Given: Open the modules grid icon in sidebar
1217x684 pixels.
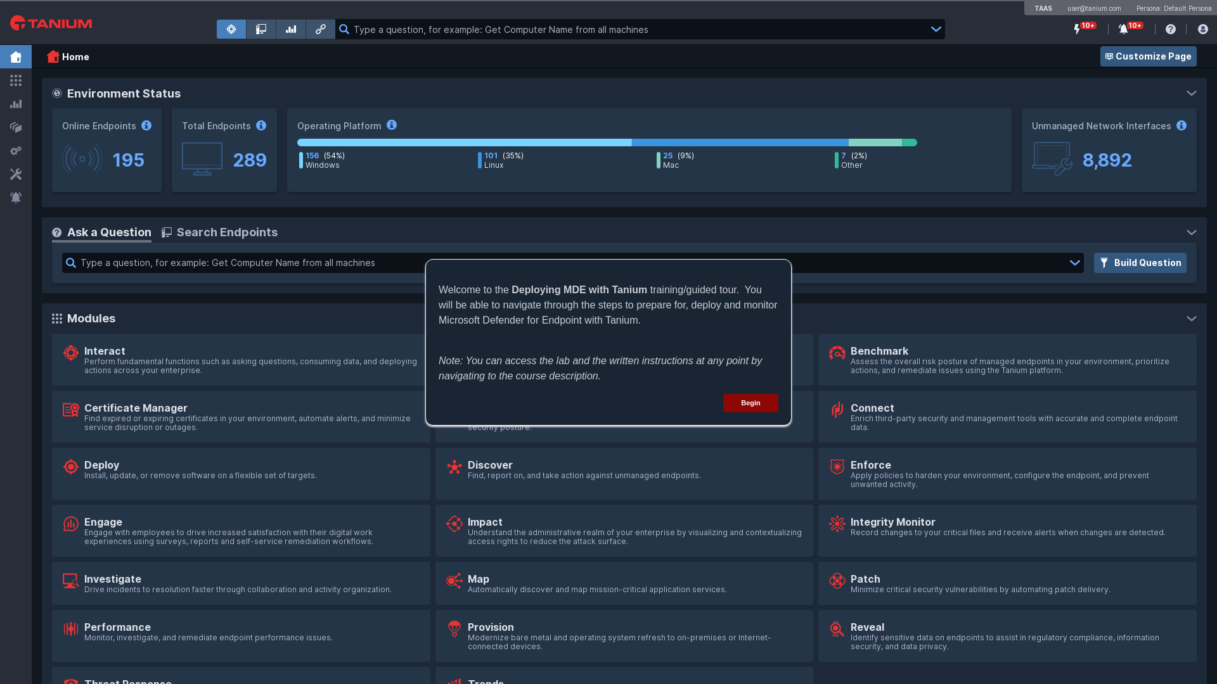Looking at the screenshot, I should (x=16, y=80).
